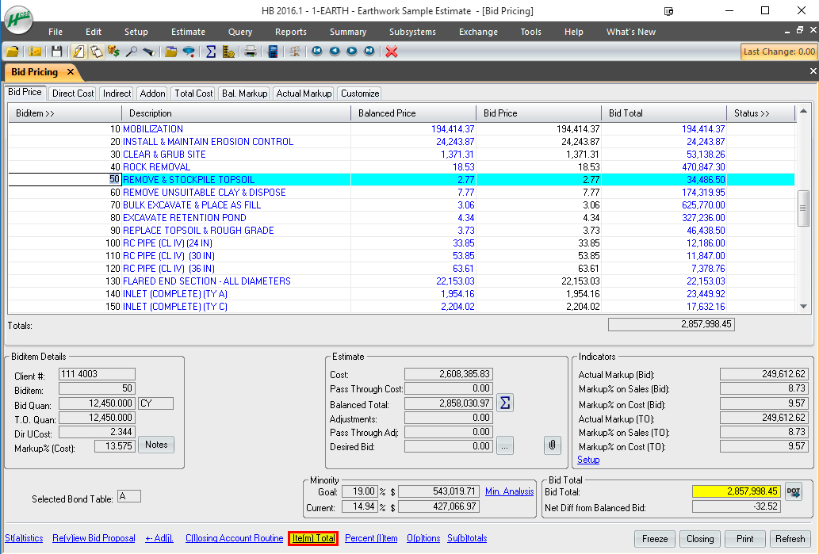Click the grid scrollbar up arrow
Image resolution: width=819 pixels, height=554 pixels.
coord(804,111)
